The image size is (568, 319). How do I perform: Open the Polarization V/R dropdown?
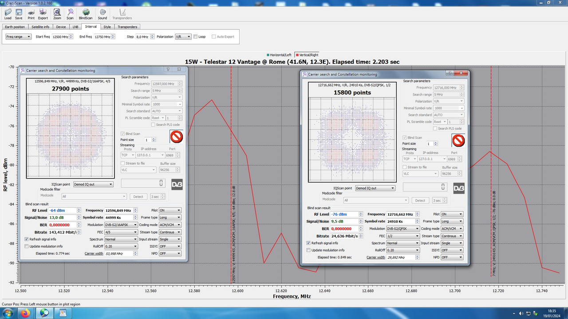tap(183, 37)
